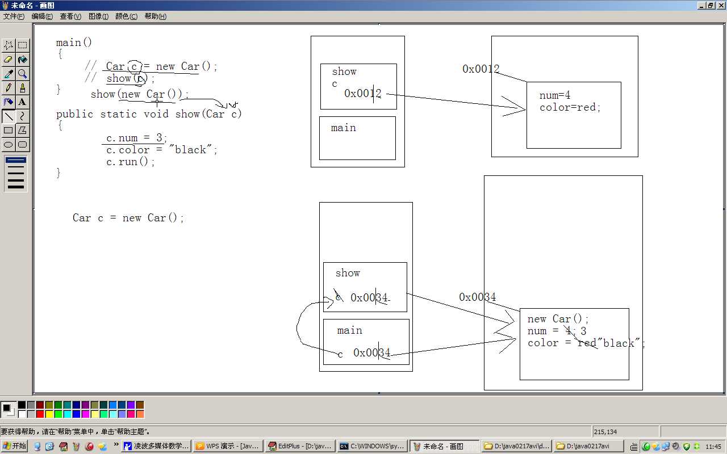Pick the bright yellow color swatch
Image resolution: width=727 pixels, height=454 pixels.
tap(49, 414)
